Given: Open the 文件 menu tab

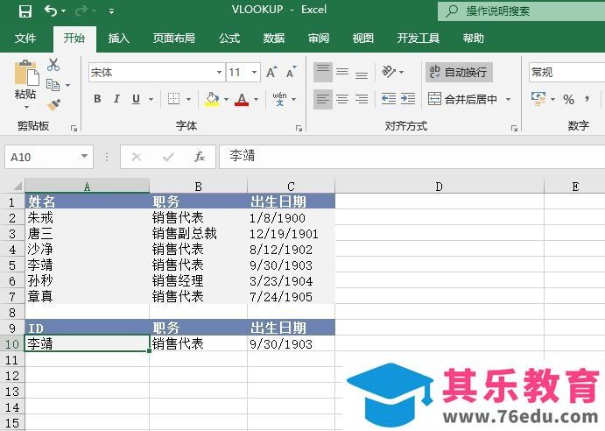Looking at the screenshot, I should 25,38.
